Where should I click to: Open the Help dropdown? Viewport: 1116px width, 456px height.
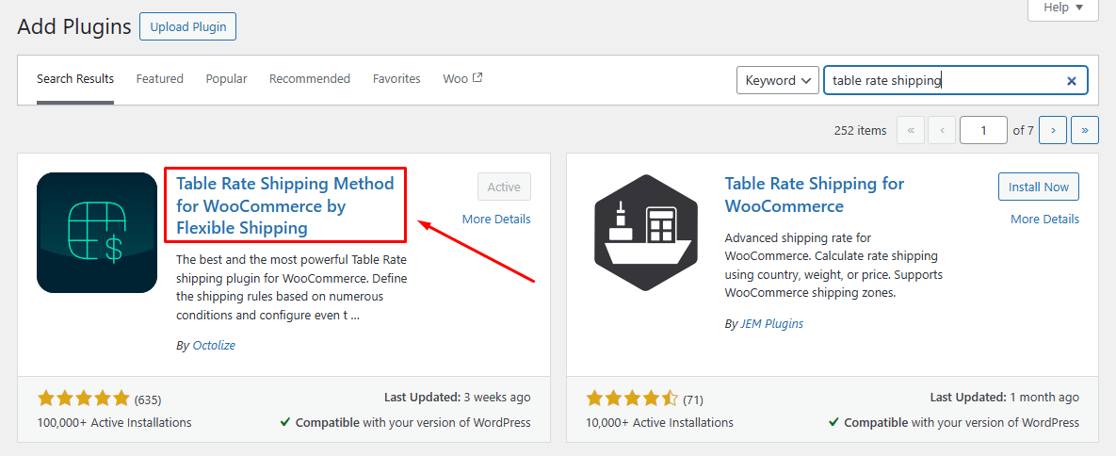(x=1063, y=8)
